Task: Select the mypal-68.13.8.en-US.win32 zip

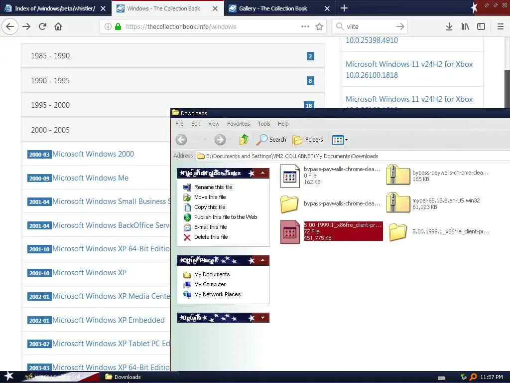Action: tap(398, 203)
